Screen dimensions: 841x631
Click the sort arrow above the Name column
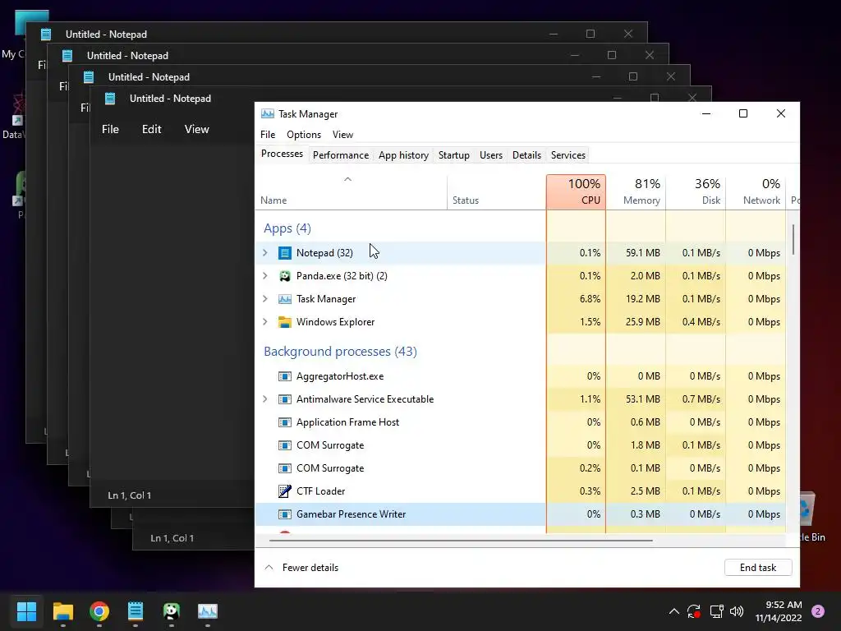coord(347,179)
